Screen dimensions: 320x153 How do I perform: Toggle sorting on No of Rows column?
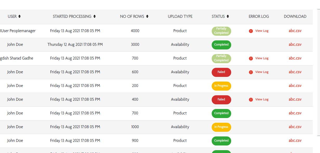(x=147, y=17)
